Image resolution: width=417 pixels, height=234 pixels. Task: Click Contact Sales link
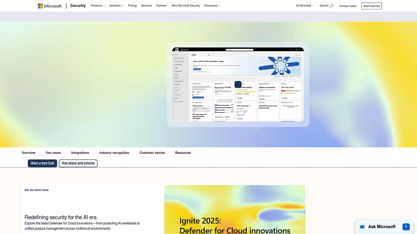(x=348, y=6)
